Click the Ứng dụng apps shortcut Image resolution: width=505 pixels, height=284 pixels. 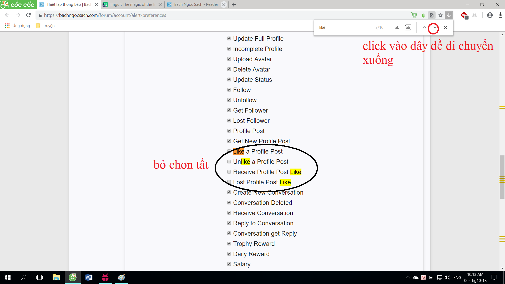tap(18, 26)
